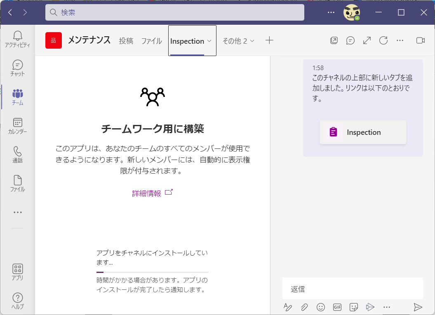435x315 pixels.
Task: Open アプリ store in the sidebar
Action: 17,272
